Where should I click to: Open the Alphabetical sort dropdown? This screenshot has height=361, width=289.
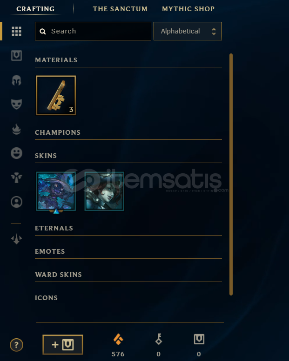coord(188,31)
